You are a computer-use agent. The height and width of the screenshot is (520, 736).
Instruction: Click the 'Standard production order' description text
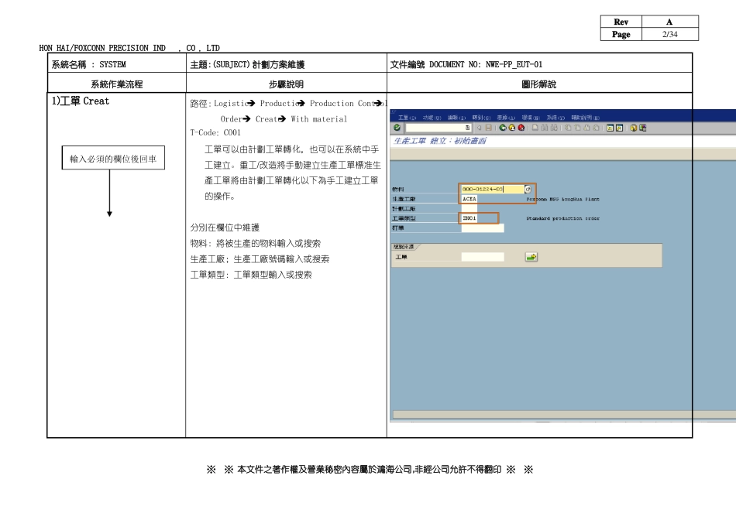[x=562, y=218]
